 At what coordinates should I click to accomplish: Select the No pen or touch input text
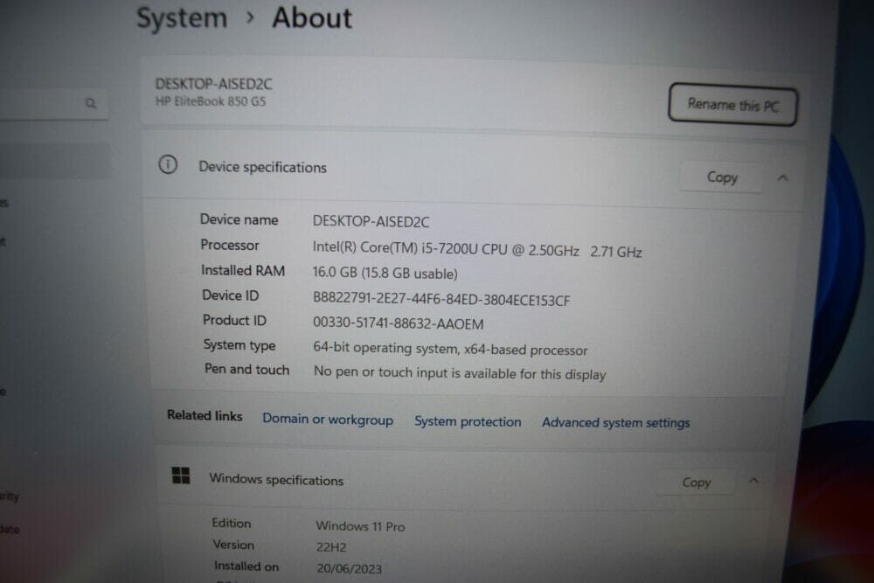point(460,373)
